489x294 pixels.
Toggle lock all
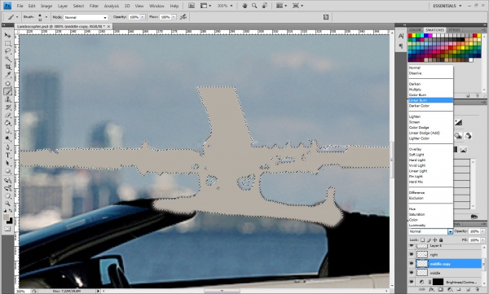(441, 239)
